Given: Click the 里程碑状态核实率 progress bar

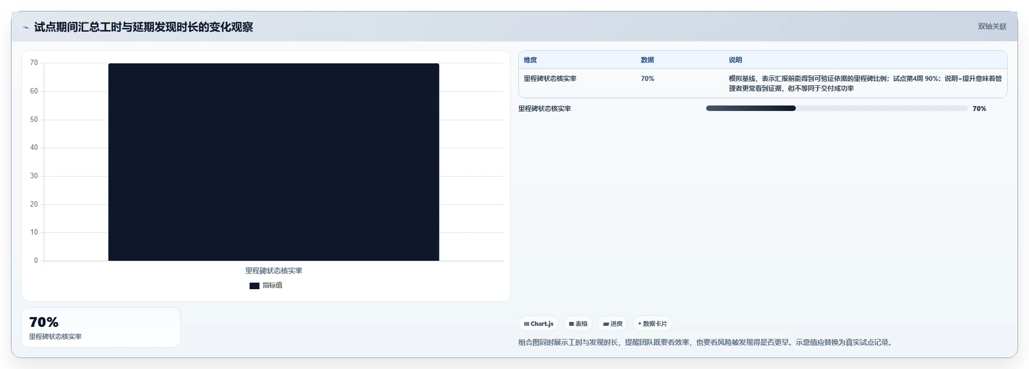Looking at the screenshot, I should pyautogui.click(x=837, y=108).
